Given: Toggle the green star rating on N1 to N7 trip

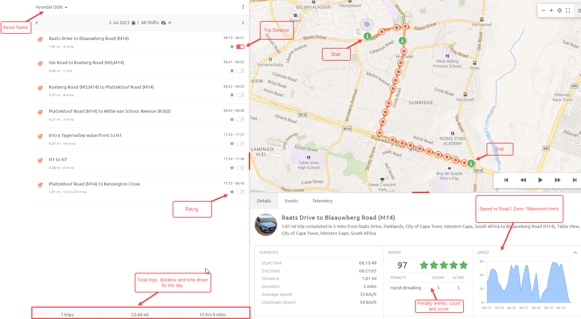Looking at the screenshot, I should [x=232, y=168].
